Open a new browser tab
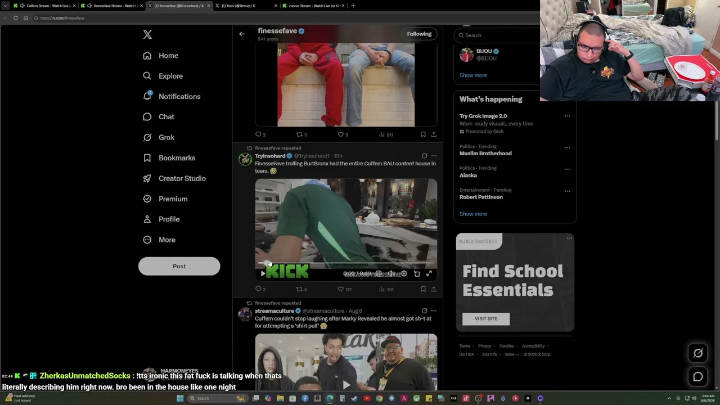The image size is (720, 405). point(353,6)
